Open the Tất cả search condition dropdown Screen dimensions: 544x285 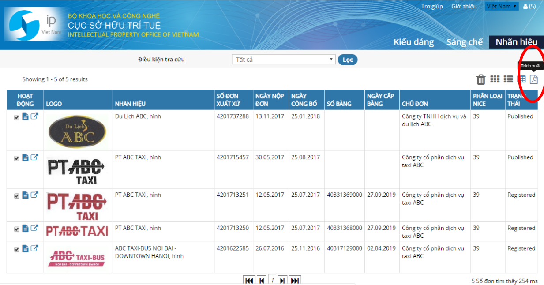284,60
